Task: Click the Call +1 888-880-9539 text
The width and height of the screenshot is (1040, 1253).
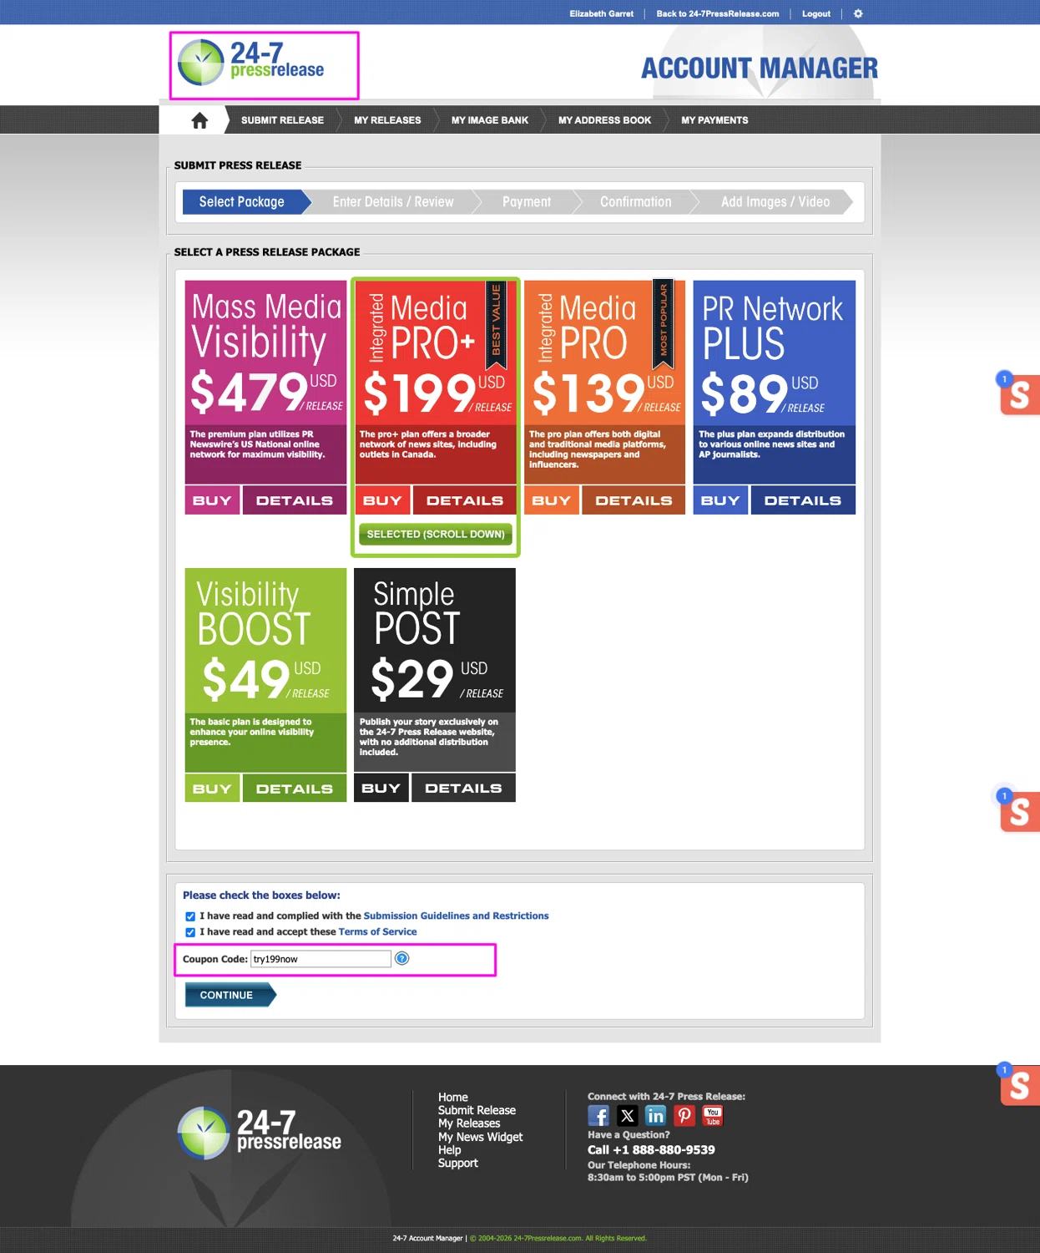Action: [651, 1150]
